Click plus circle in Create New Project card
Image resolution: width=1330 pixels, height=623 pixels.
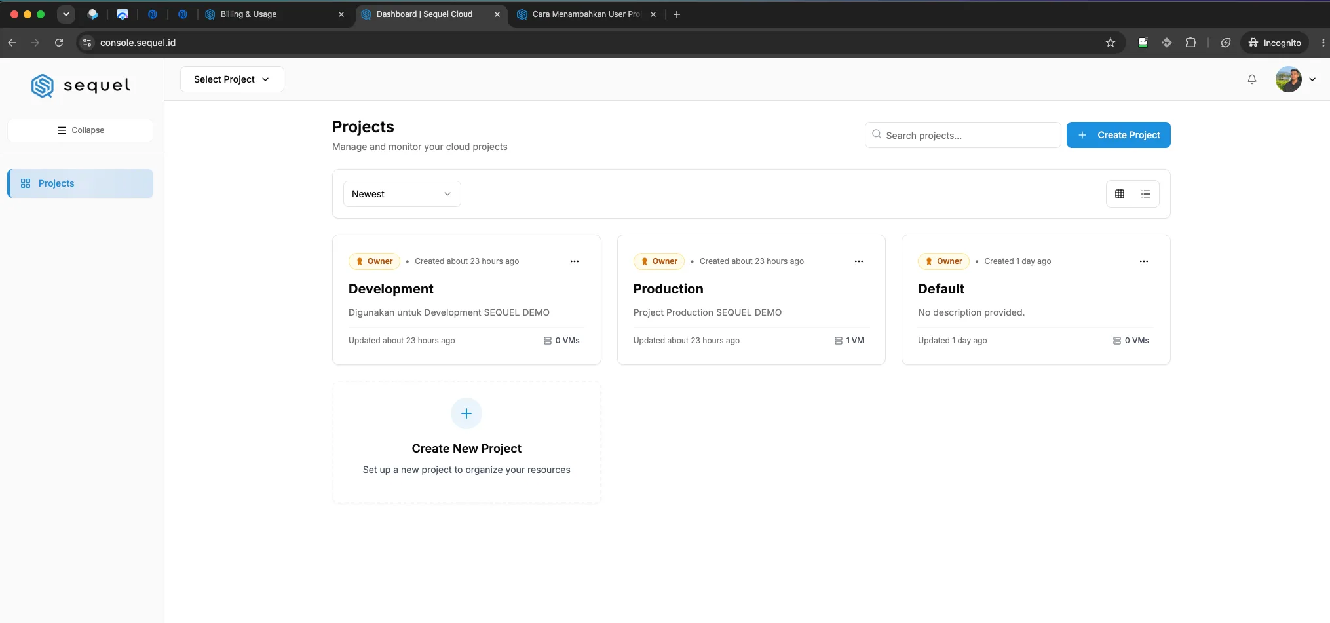(x=466, y=413)
